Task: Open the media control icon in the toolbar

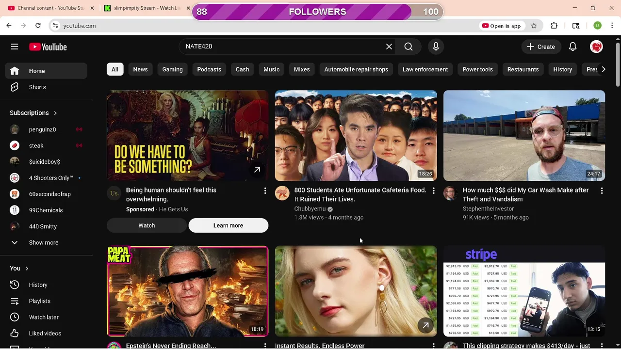Action: pyautogui.click(x=576, y=26)
